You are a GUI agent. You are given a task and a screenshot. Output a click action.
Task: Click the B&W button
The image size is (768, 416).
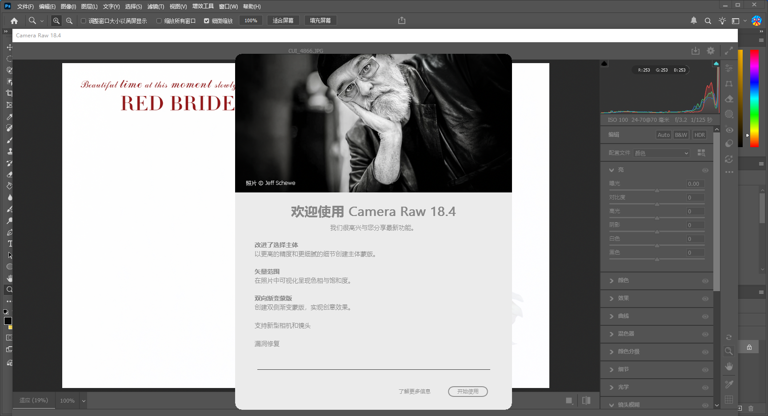pos(681,135)
